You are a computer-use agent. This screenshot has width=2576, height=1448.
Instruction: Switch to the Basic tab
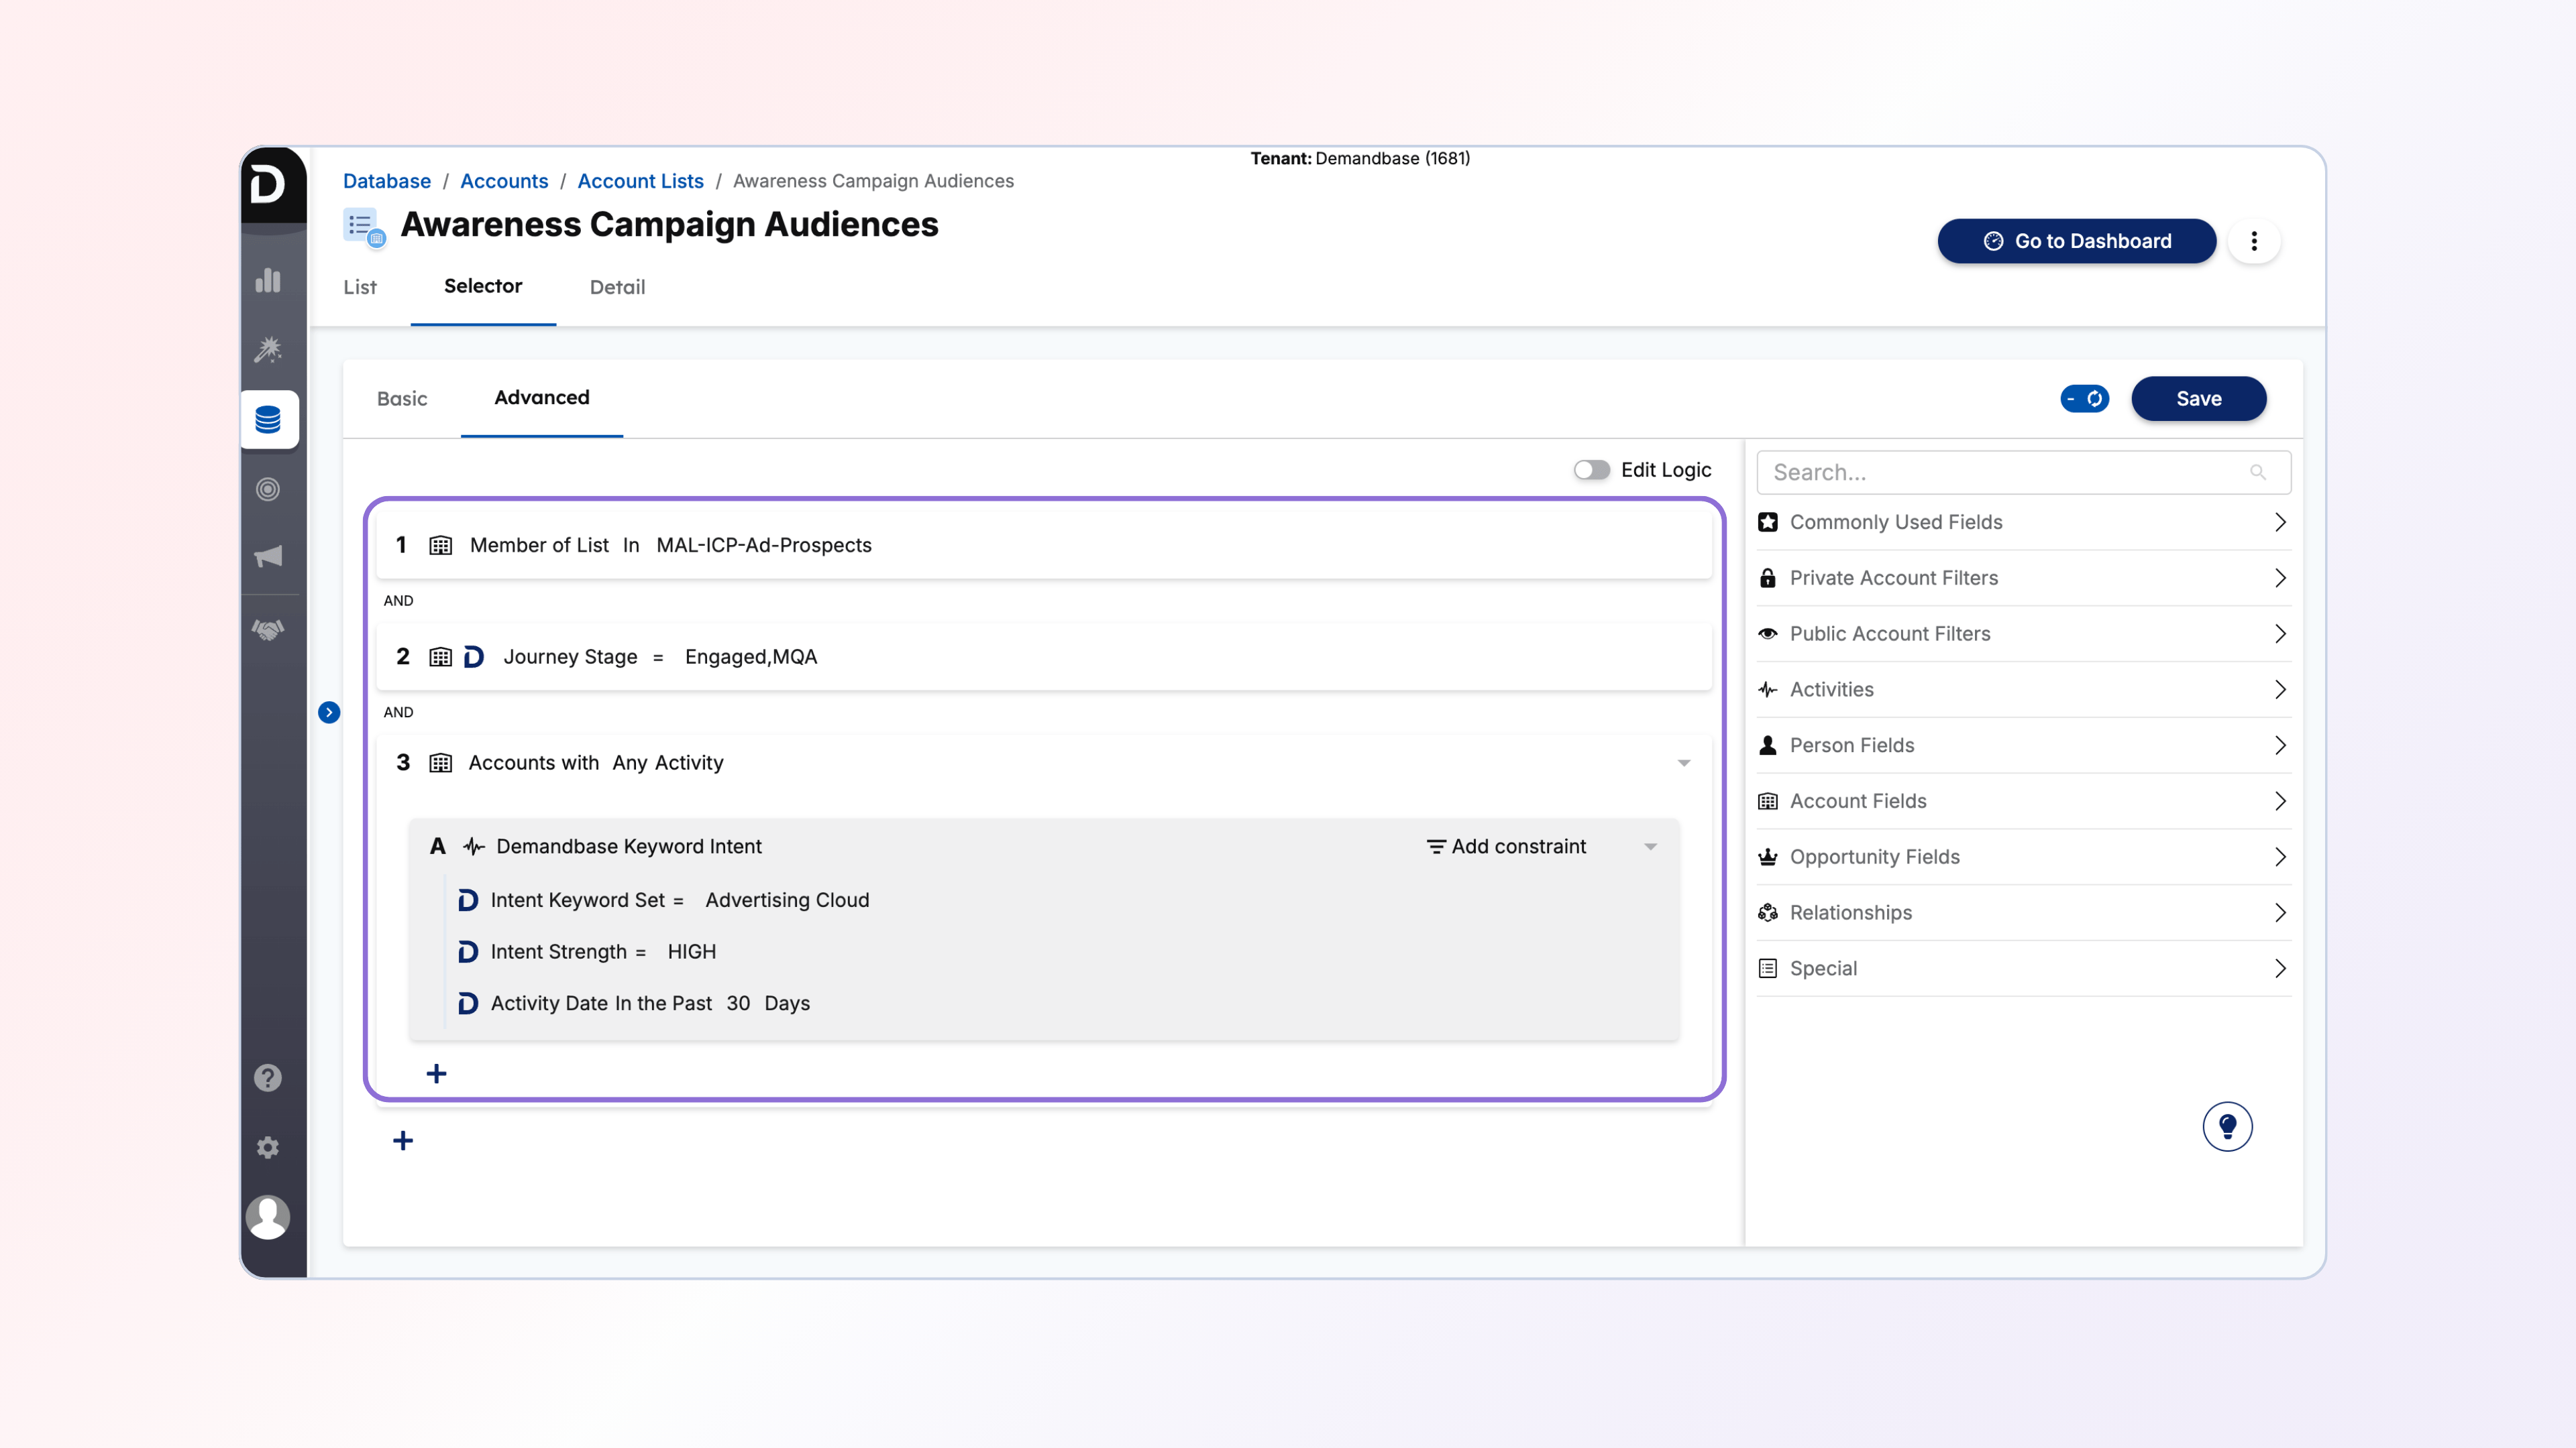pos(402,399)
